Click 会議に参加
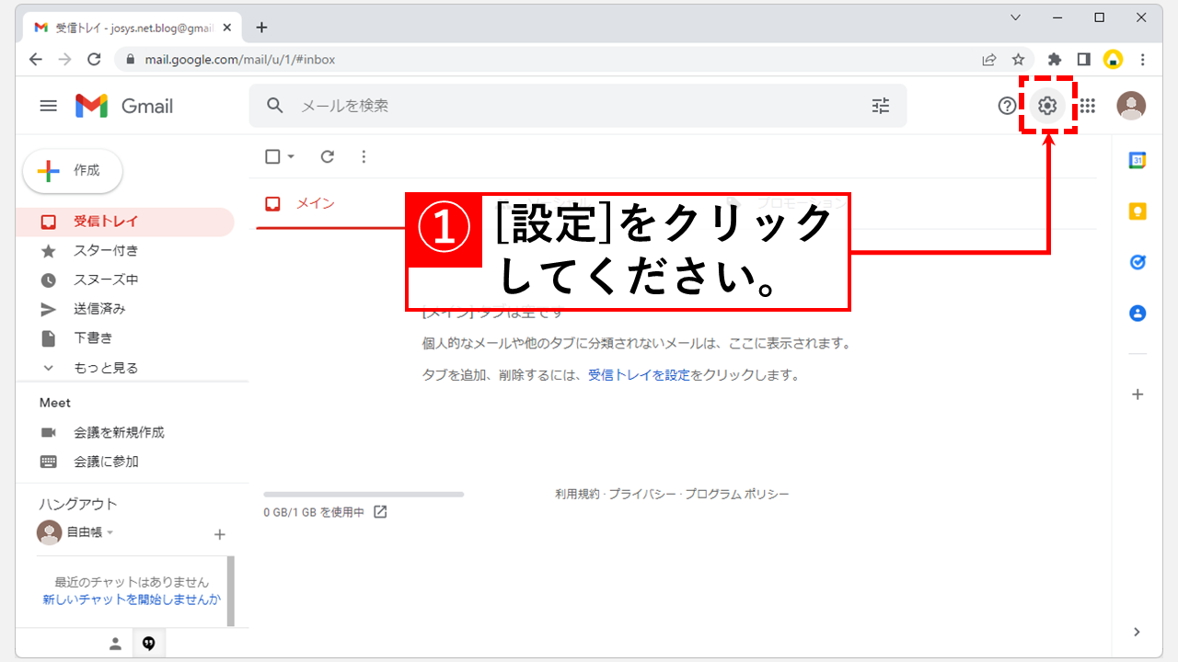 106,462
